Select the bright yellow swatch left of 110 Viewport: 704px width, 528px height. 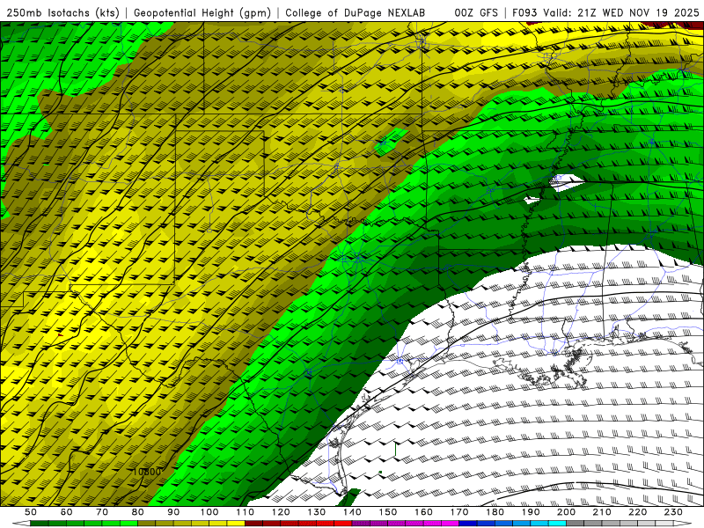tap(236, 524)
